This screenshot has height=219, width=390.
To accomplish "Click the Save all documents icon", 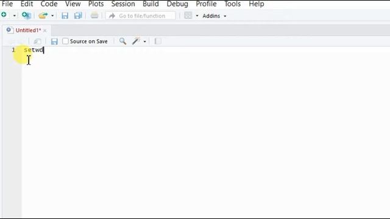I will point(78,16).
